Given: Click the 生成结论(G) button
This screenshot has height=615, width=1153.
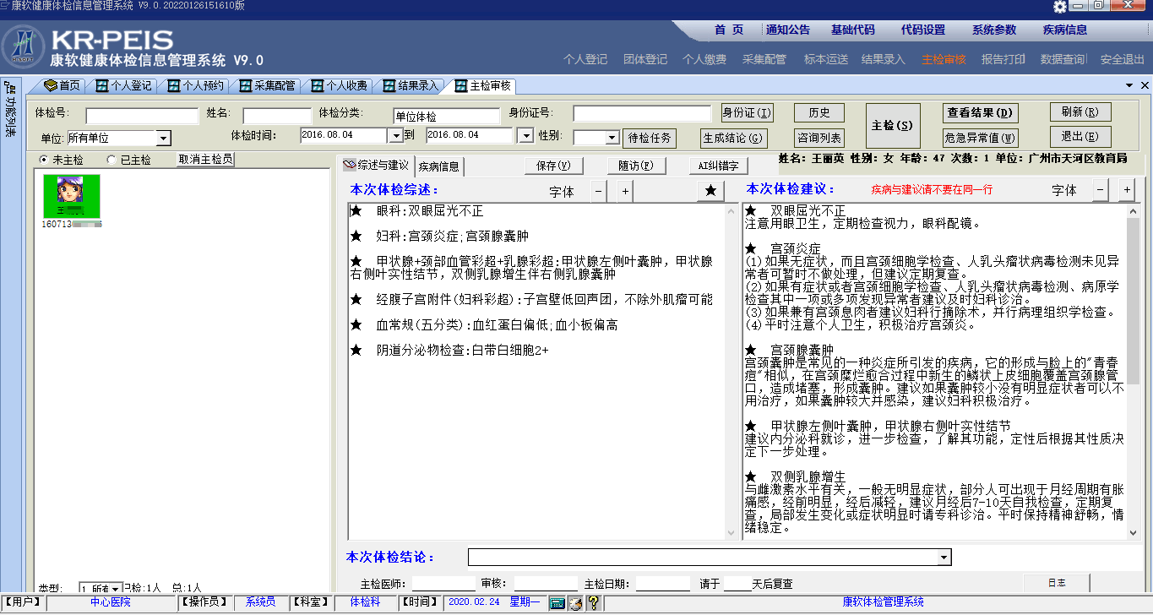Looking at the screenshot, I should coord(733,138).
